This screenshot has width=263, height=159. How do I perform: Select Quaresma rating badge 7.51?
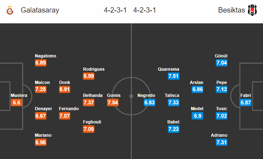[174, 76]
